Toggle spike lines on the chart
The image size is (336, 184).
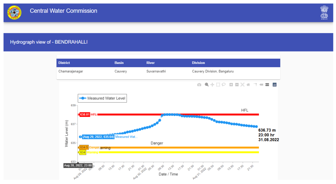click(255, 85)
